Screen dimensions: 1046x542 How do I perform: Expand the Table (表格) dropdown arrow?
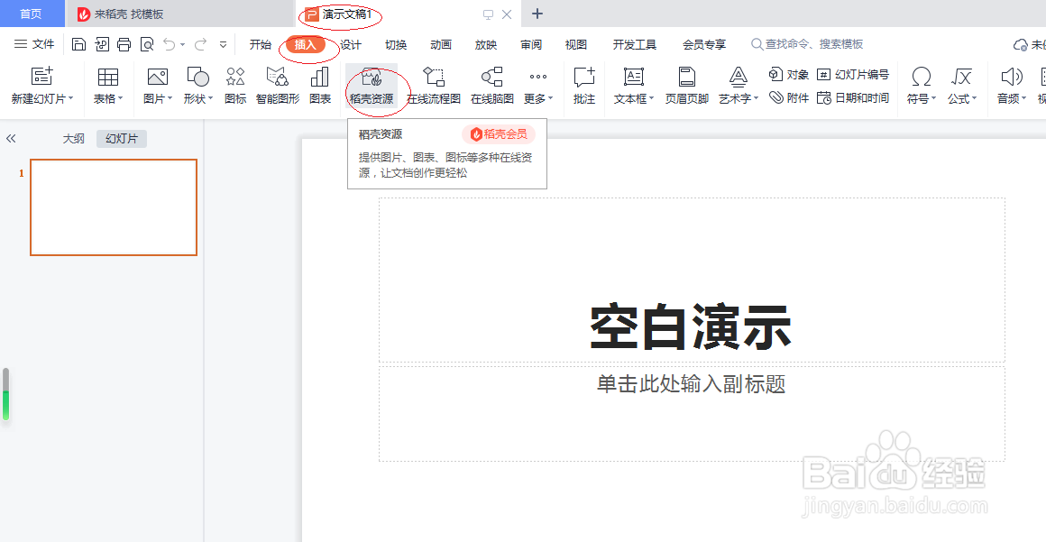pyautogui.click(x=121, y=99)
